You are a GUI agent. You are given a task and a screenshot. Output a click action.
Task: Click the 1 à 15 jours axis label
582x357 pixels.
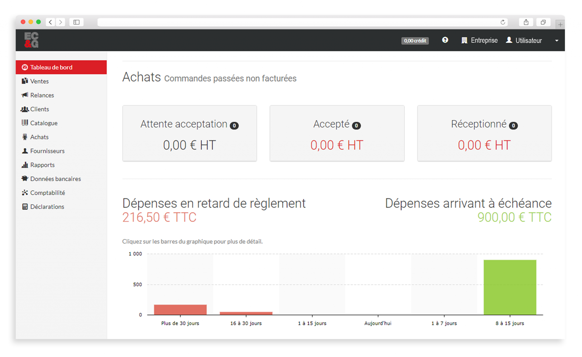pos(312,323)
